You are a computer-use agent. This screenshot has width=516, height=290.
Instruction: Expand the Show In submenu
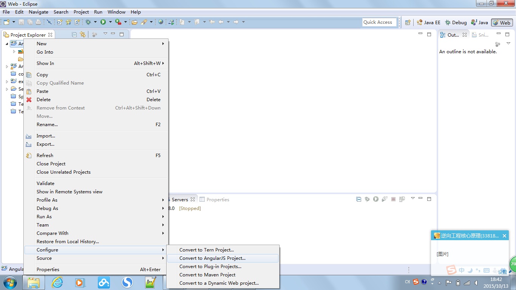[x=96, y=63]
